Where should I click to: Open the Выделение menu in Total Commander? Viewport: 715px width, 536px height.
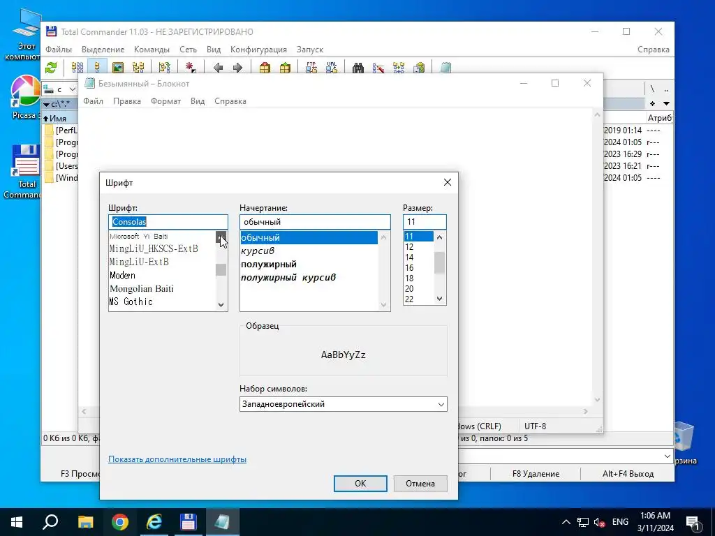click(x=103, y=50)
